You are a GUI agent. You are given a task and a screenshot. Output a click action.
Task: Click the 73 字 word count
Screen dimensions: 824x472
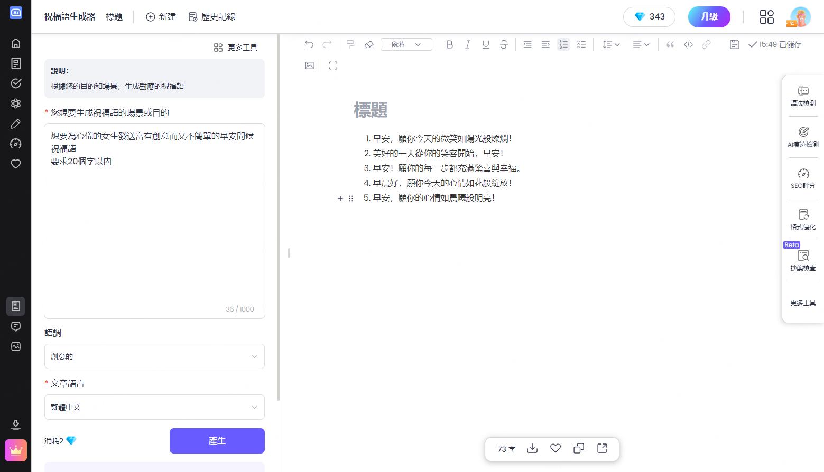[x=506, y=449]
